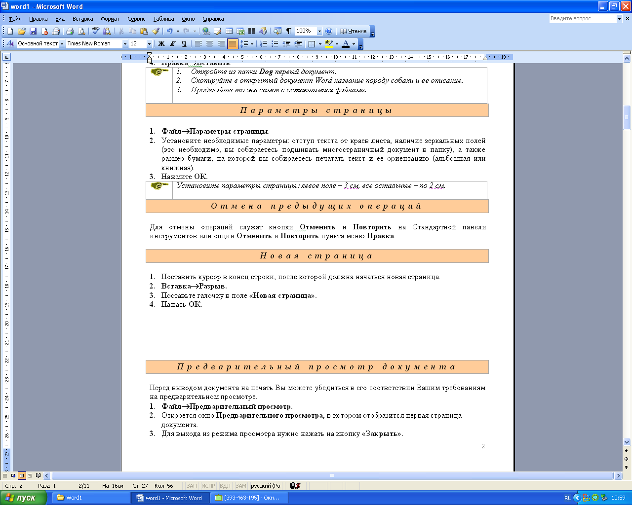Screen dimensions: 632x505
Task: Click the Paste clipboard icon
Action: [x=144, y=31]
